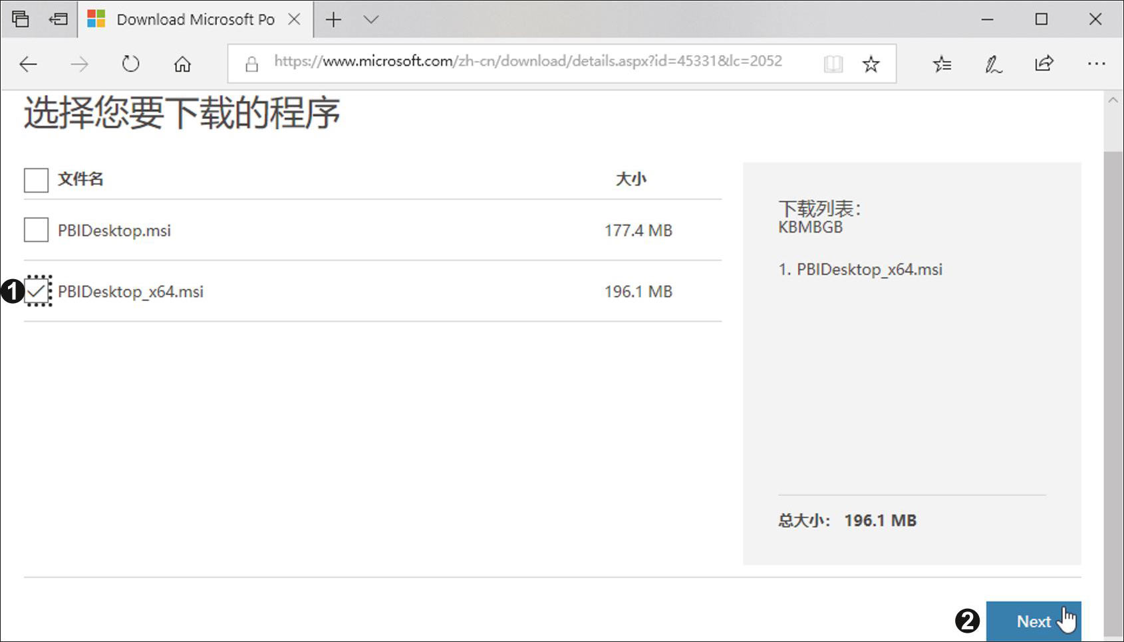1124x642 pixels.
Task: Click the 下载列表 label
Action: tap(819, 209)
